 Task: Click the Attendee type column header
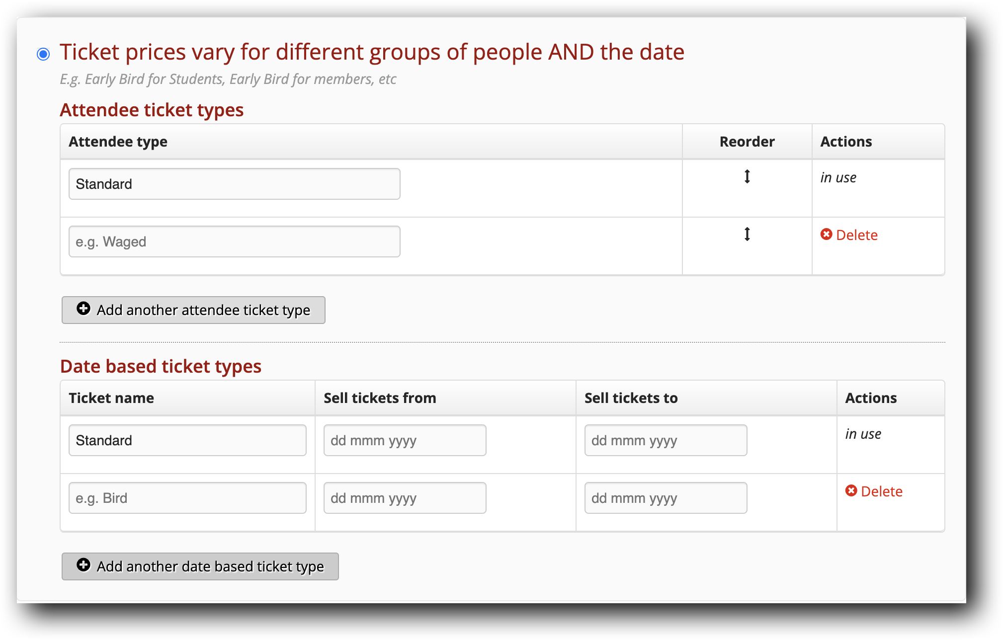117,141
